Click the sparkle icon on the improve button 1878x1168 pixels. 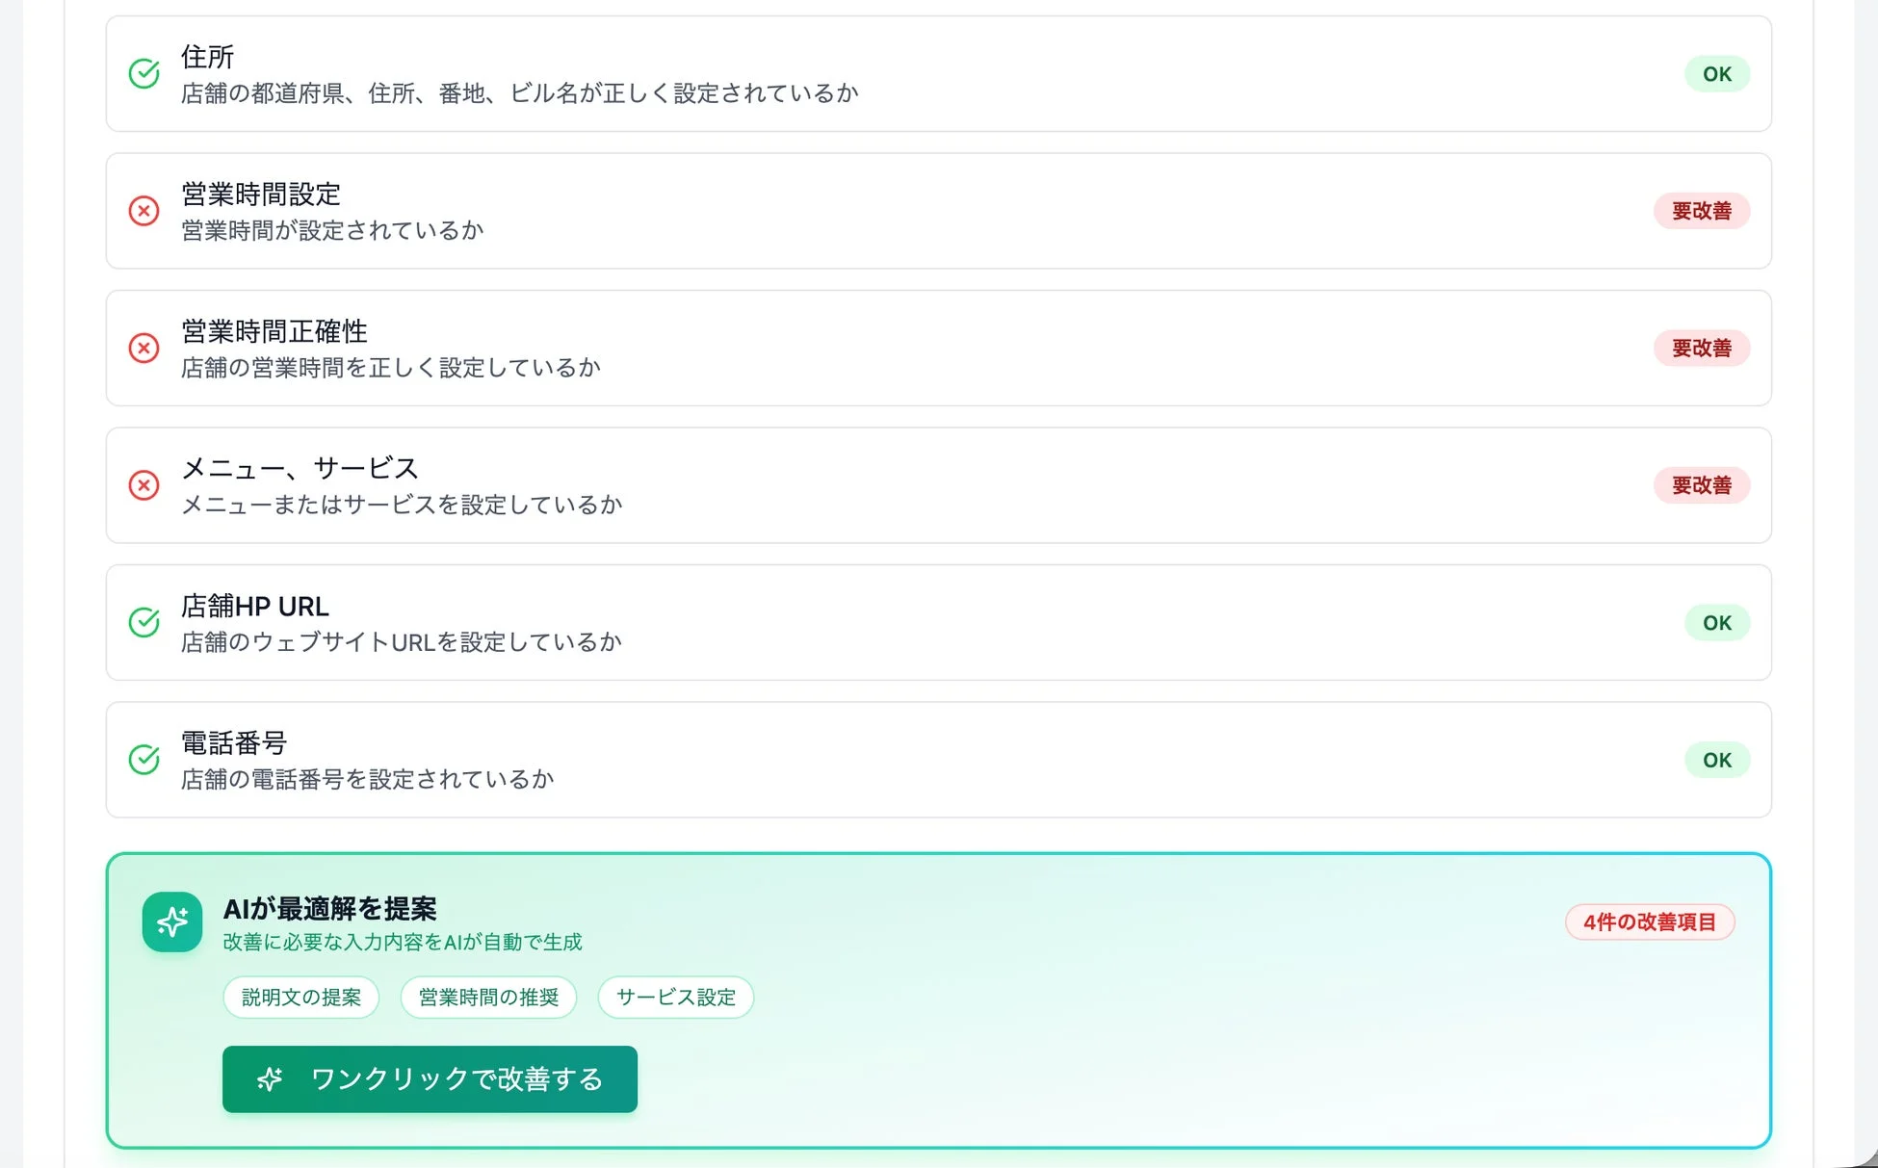(270, 1079)
